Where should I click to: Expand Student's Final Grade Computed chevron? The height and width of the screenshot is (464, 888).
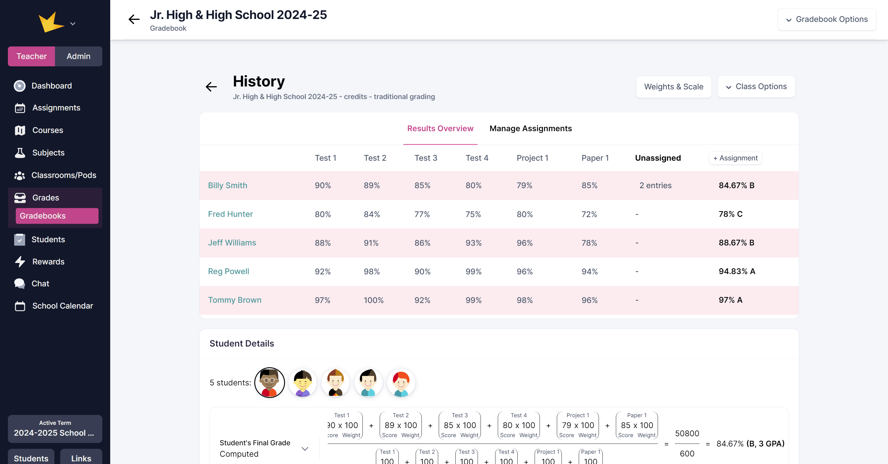coord(305,449)
